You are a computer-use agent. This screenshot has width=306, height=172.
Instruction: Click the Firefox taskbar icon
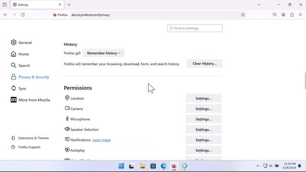click(174, 166)
